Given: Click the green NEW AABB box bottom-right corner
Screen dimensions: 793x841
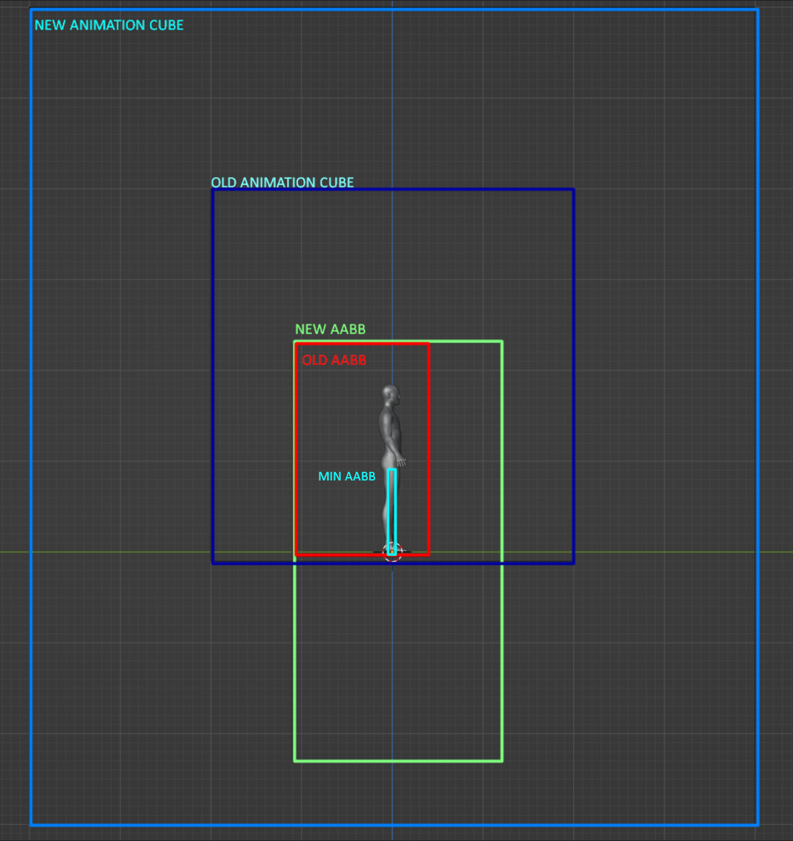Looking at the screenshot, I should [502, 761].
